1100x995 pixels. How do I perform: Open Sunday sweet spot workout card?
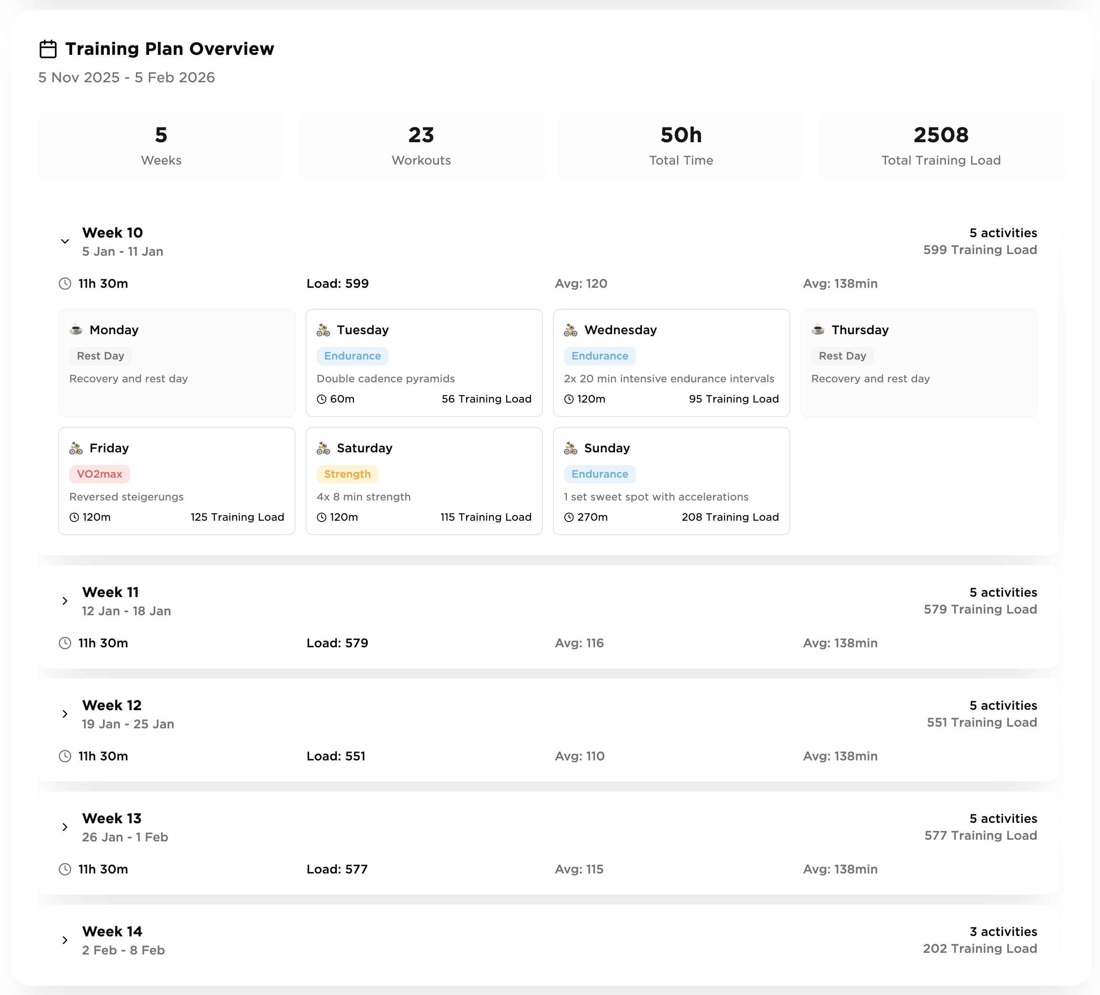[671, 496]
